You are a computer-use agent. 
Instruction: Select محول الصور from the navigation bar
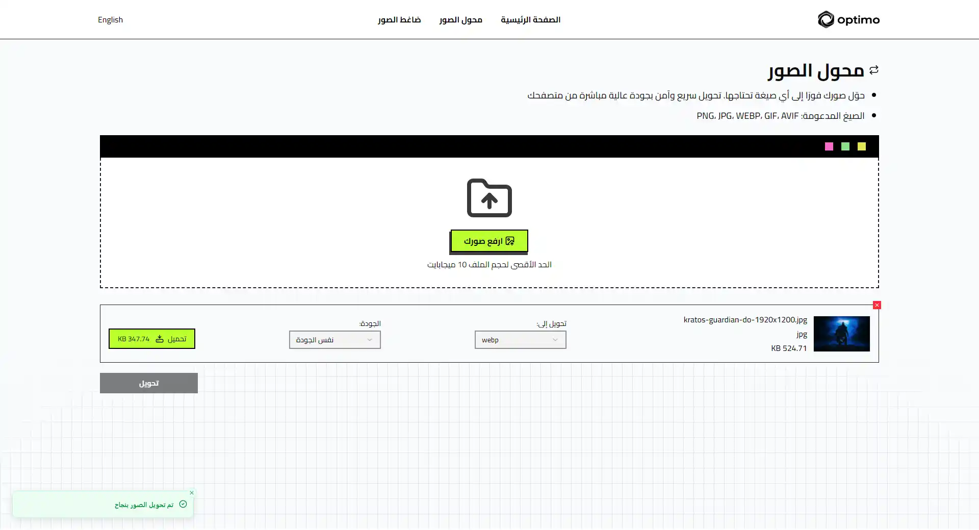(x=460, y=19)
